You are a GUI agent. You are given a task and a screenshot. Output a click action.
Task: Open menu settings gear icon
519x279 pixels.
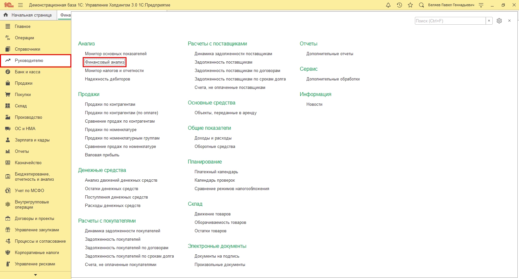coord(499,21)
